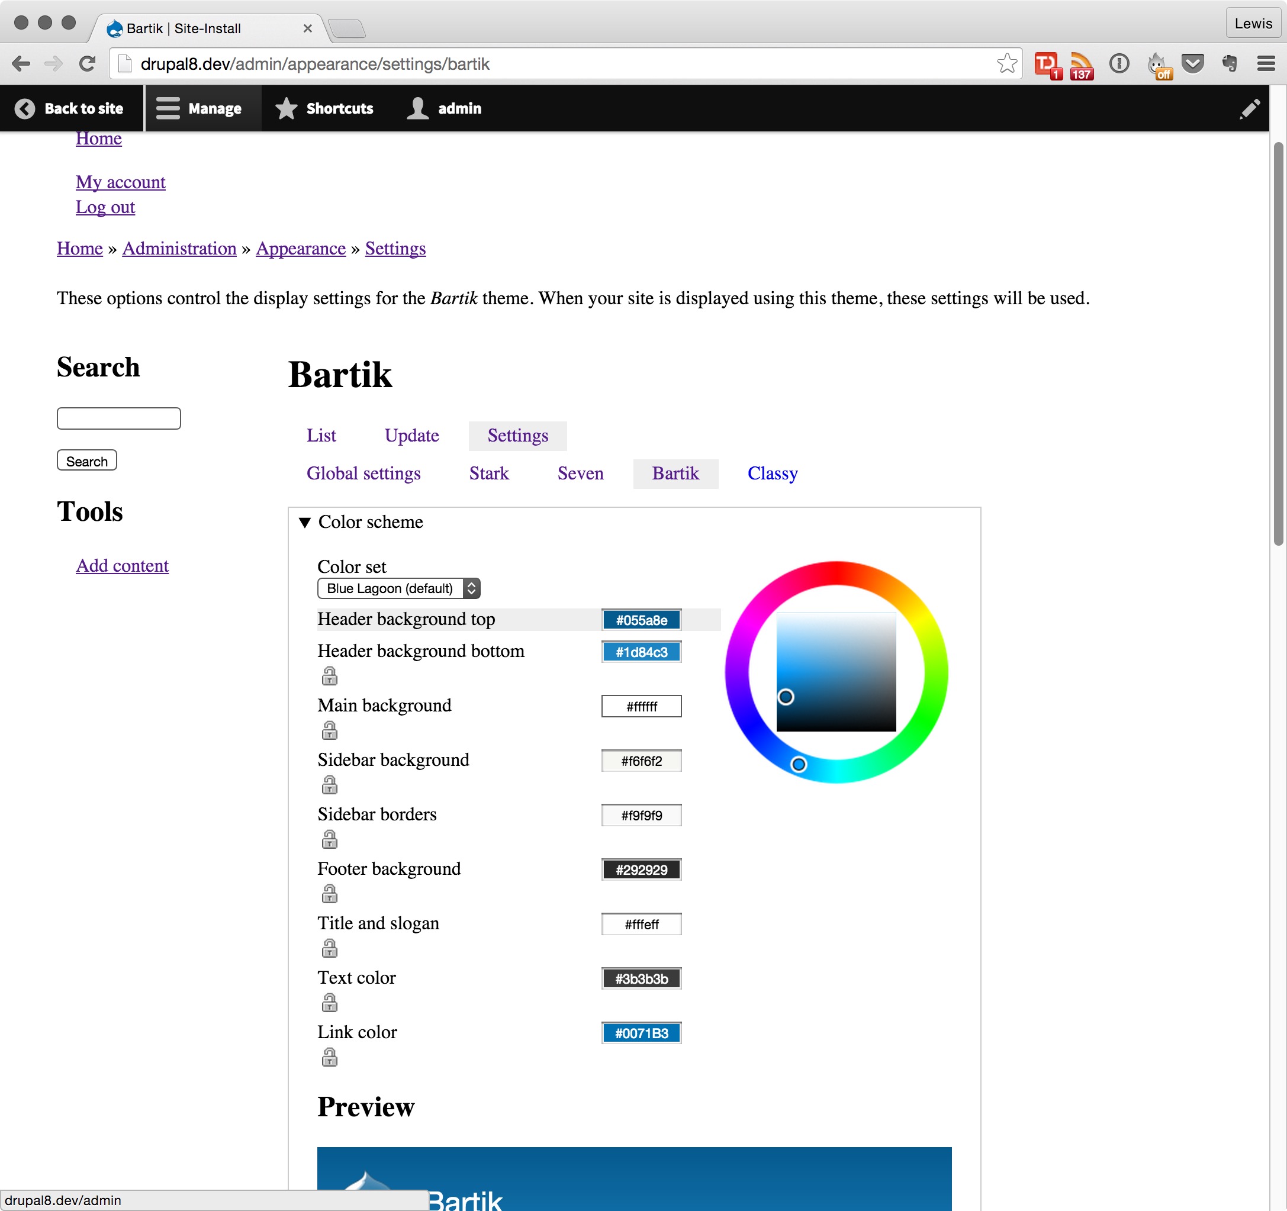Click the Home breadcrumb link
Viewport: 1287px width, 1211px height.
point(80,249)
